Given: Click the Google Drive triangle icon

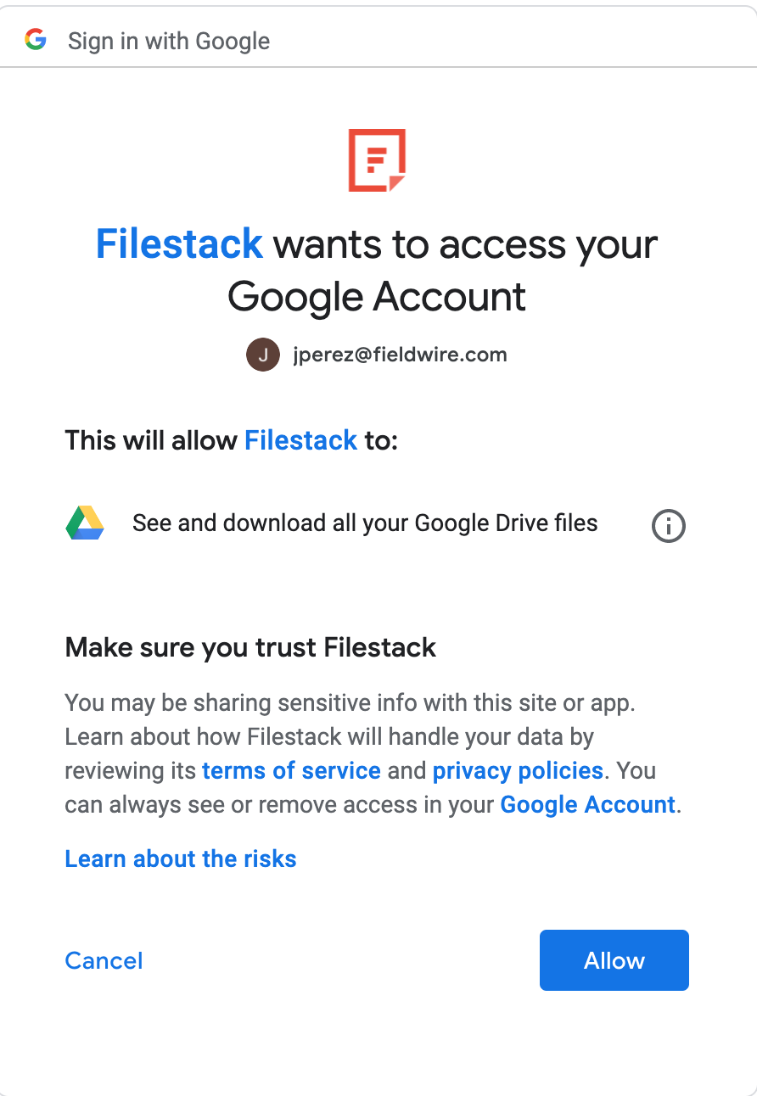Looking at the screenshot, I should pyautogui.click(x=85, y=523).
